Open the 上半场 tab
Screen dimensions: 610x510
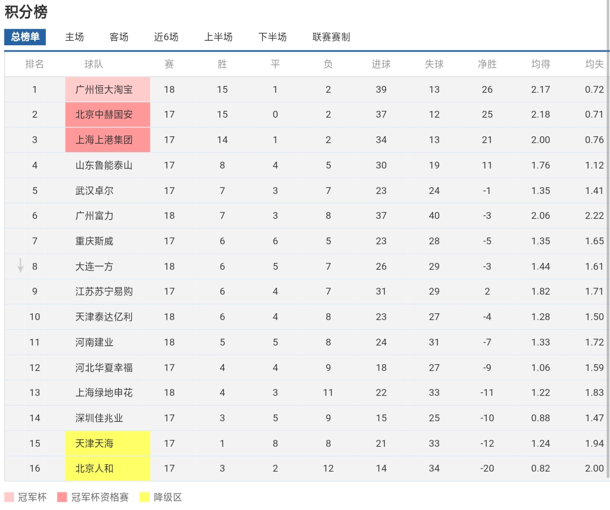[x=218, y=37]
